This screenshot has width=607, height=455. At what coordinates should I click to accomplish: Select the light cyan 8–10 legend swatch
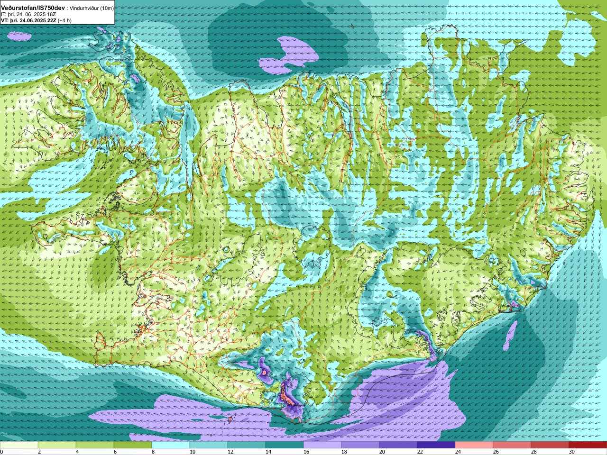[x=171, y=445]
